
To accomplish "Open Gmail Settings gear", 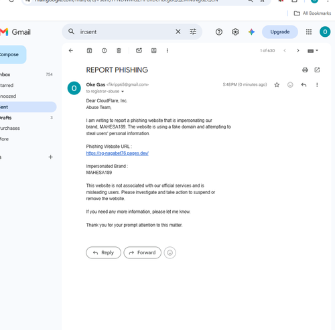I will pos(235,32).
